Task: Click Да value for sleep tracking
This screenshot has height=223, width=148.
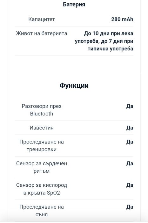Action: pos(130,207)
